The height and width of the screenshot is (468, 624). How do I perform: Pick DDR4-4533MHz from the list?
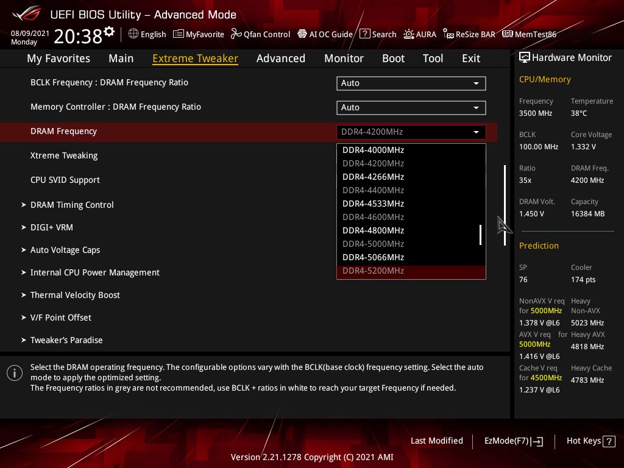411,204
